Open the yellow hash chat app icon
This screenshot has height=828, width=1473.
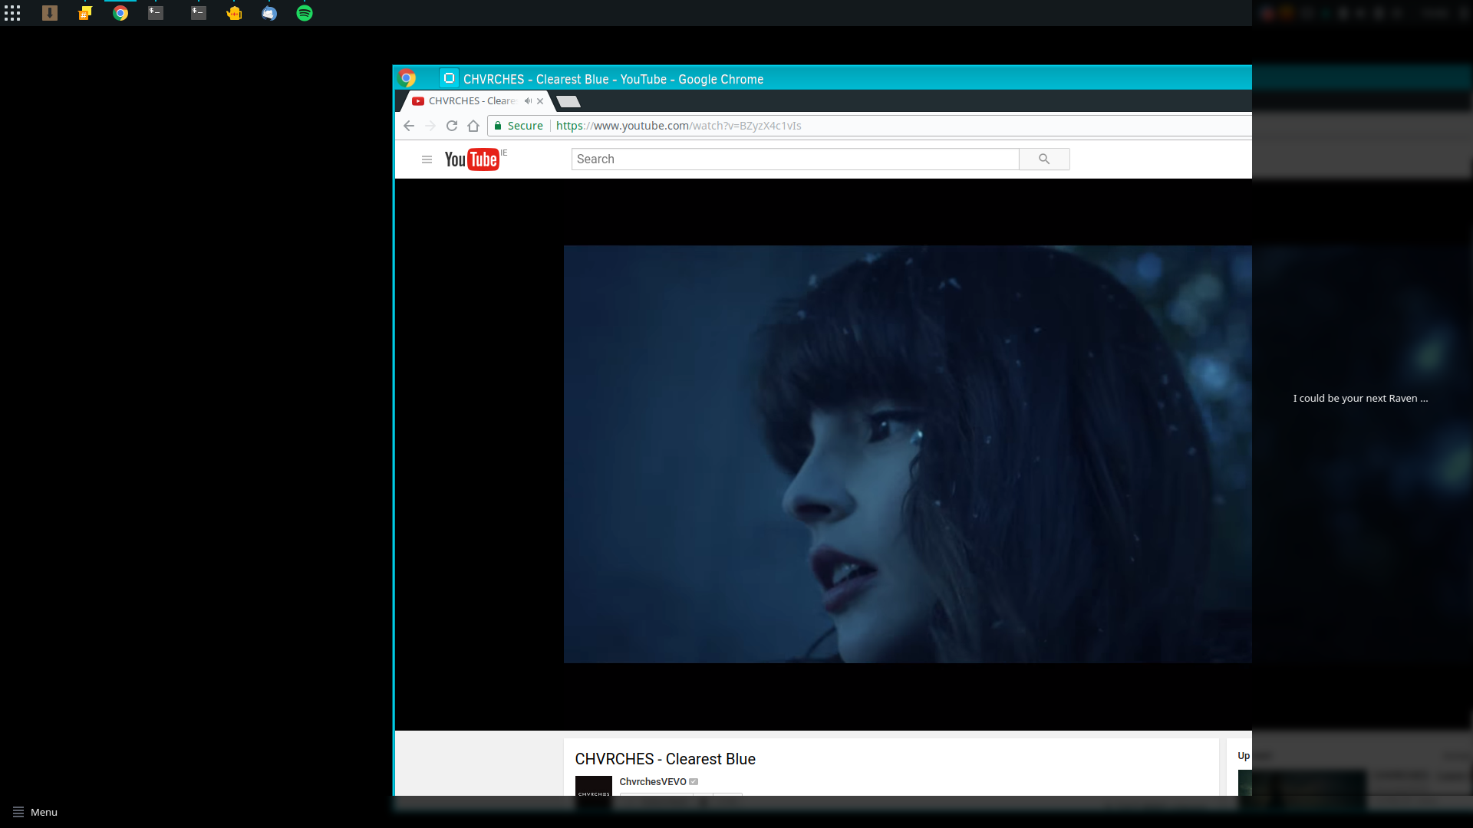[x=85, y=13]
